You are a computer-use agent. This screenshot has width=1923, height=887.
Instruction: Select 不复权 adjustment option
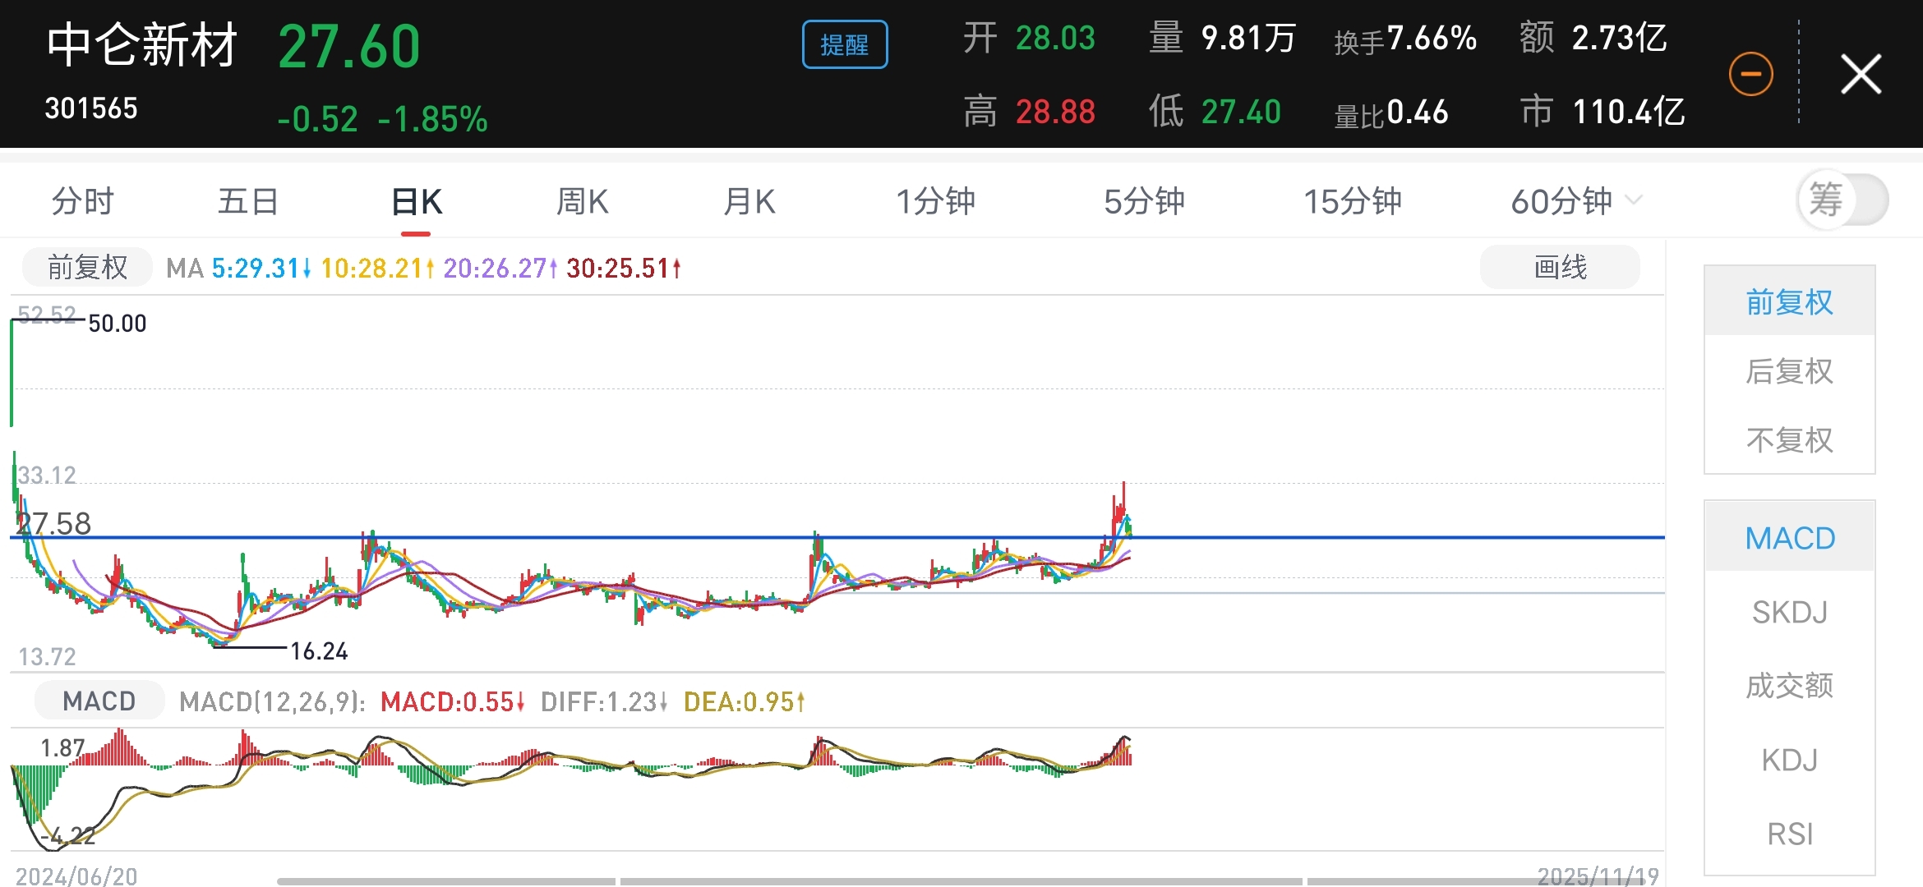pos(1789,440)
